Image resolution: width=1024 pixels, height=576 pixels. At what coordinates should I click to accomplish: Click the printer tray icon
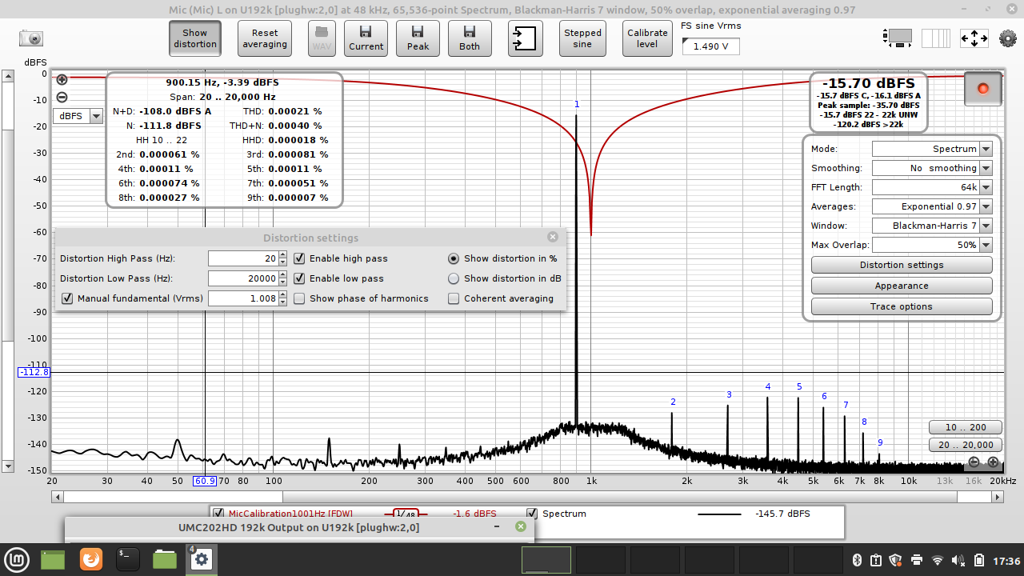tap(917, 560)
